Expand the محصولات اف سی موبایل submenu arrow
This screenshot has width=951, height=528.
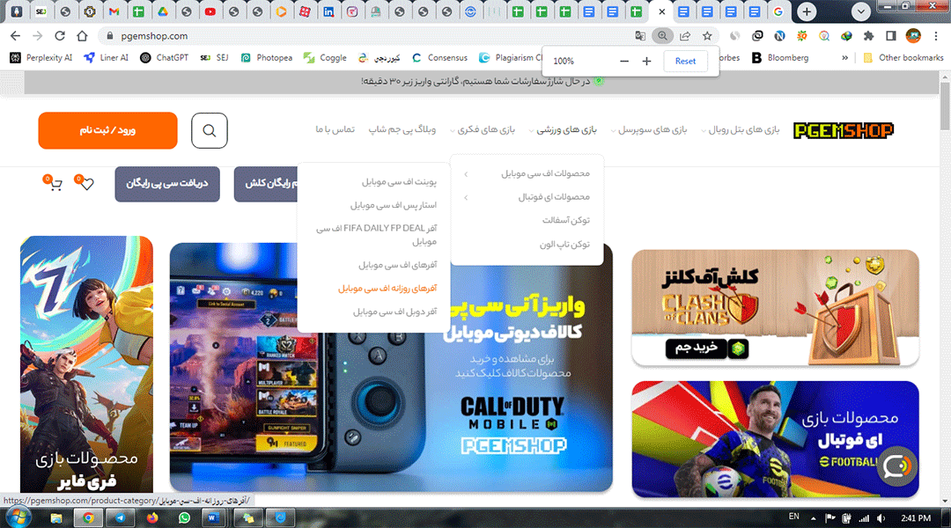tap(464, 173)
